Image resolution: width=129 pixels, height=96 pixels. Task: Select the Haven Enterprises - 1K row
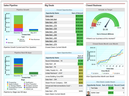64,61
